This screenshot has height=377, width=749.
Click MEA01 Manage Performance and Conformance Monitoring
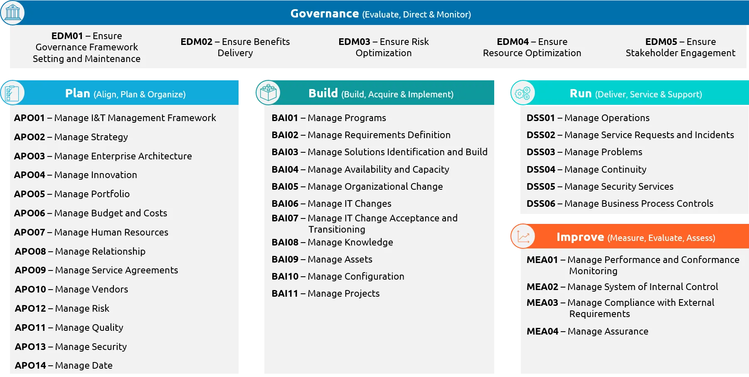point(633,265)
